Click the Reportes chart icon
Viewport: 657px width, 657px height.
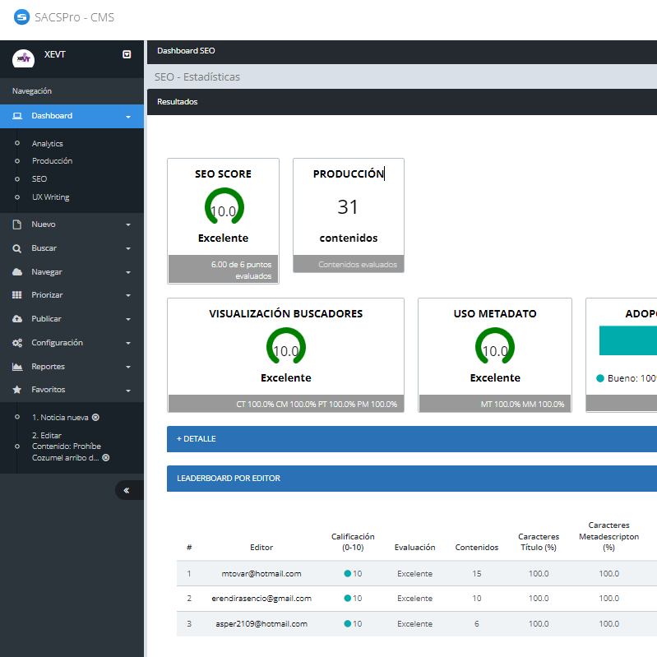pyautogui.click(x=17, y=367)
